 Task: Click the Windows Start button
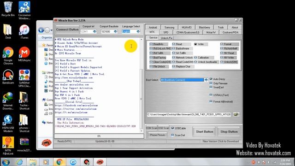tap(6, 162)
